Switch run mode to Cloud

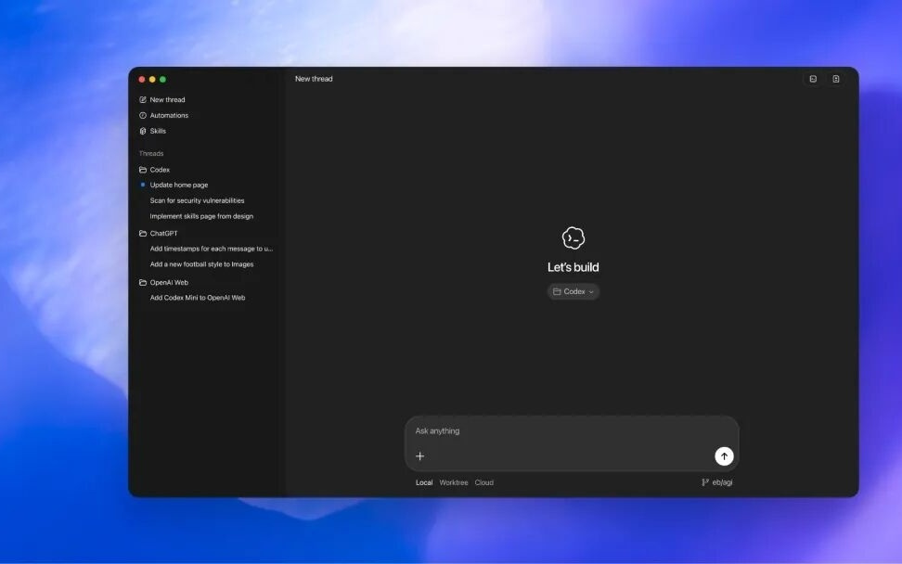click(x=484, y=482)
